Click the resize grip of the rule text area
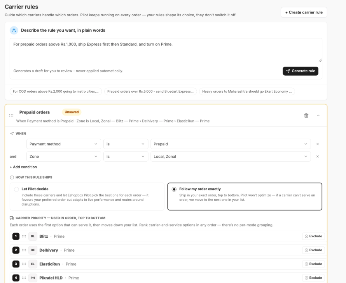The width and height of the screenshot is (346, 283). 320,60
